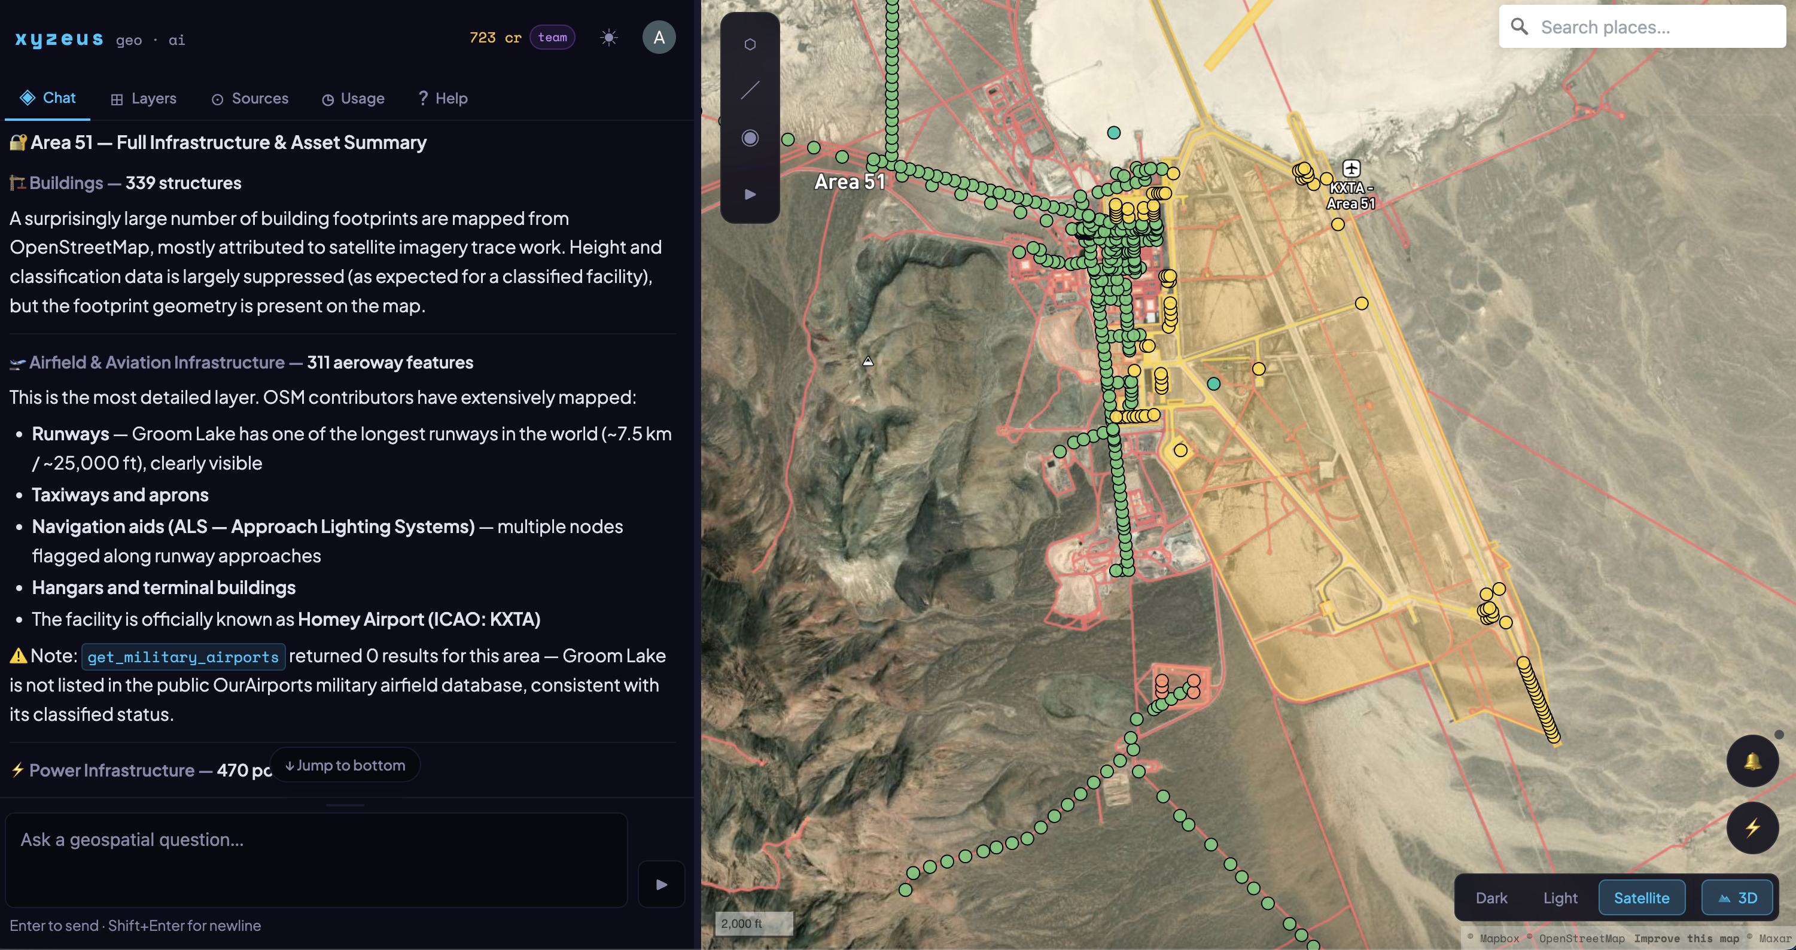The width and height of the screenshot is (1796, 950).
Task: Open the user avatar A menu
Action: pos(658,38)
